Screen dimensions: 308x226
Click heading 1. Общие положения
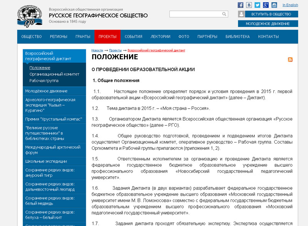116,80
